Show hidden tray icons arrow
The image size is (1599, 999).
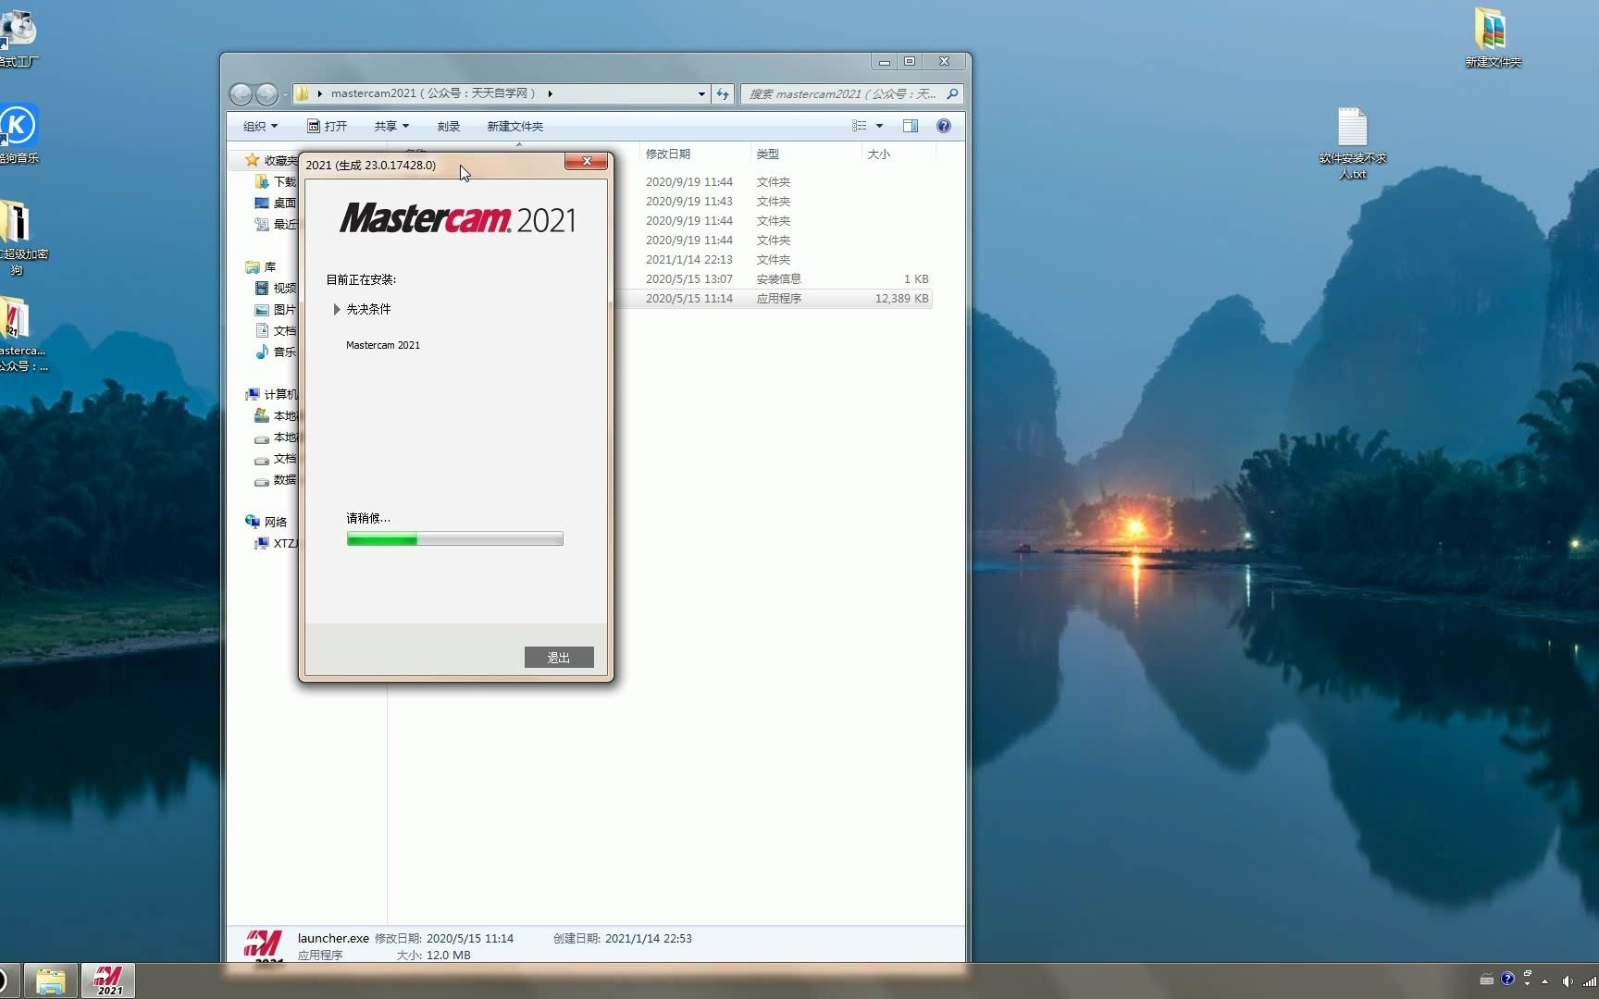click(1544, 980)
